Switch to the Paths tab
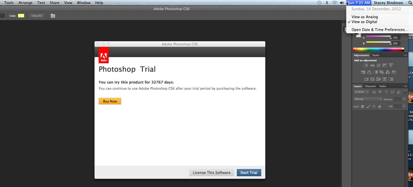 (x=383, y=86)
